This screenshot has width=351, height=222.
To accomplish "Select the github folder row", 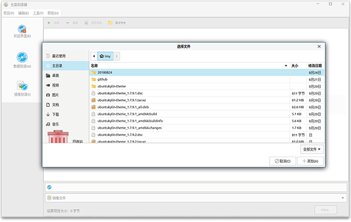I will 206,79.
